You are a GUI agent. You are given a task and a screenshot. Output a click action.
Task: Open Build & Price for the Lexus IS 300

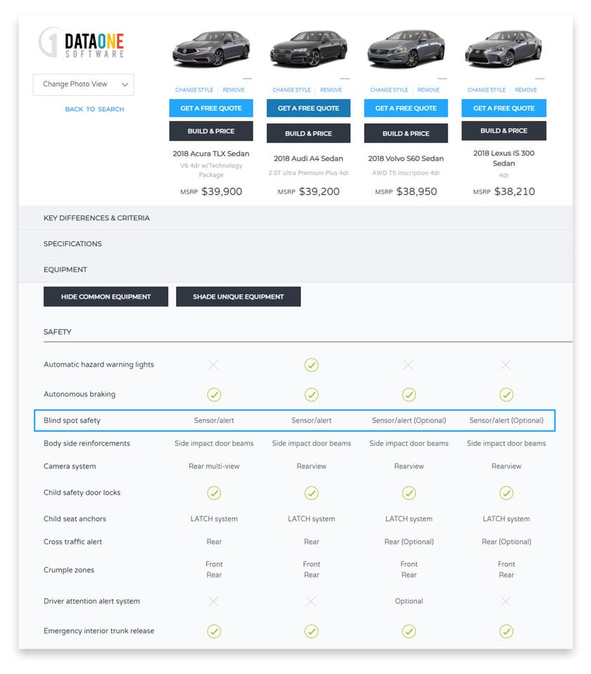coord(504,131)
